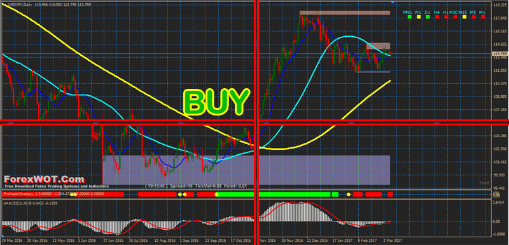509x245 pixels.
Task: Click the Spread=15 TickVal info text
Action: point(196,187)
